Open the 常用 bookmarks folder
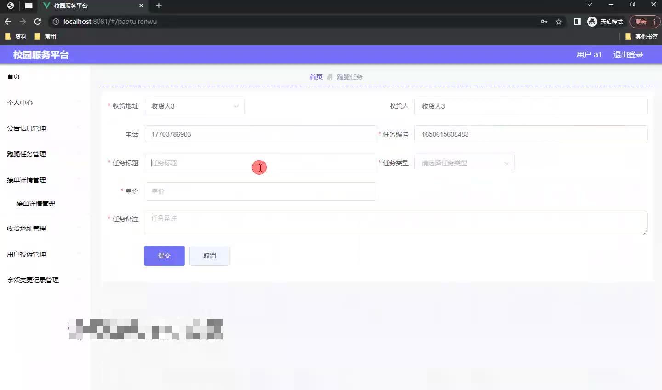The image size is (662, 390). 46,36
